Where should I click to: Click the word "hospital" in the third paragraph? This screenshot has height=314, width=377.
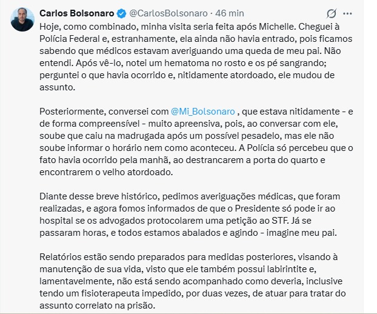click(56, 220)
